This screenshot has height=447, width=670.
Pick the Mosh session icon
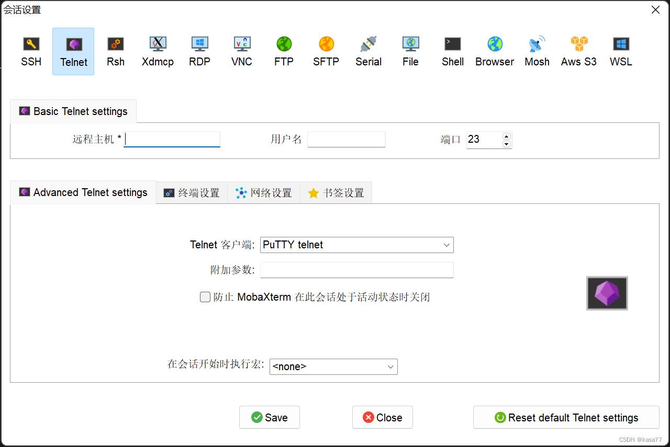[x=537, y=52]
